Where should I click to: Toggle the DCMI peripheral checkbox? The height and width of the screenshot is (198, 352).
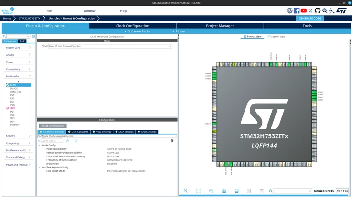(x=8, y=85)
